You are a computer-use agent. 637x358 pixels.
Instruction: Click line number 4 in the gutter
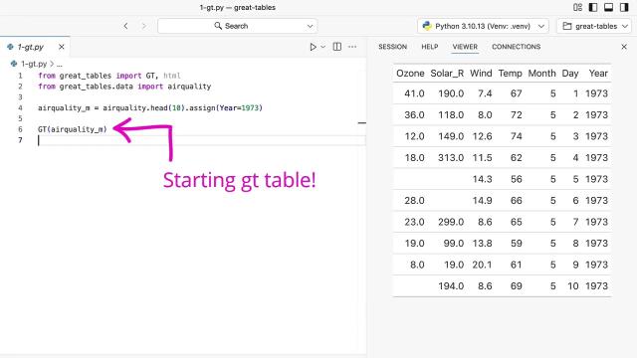pyautogui.click(x=20, y=108)
